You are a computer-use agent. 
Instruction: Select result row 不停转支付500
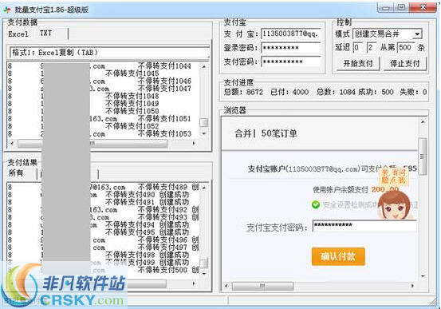coord(103,270)
